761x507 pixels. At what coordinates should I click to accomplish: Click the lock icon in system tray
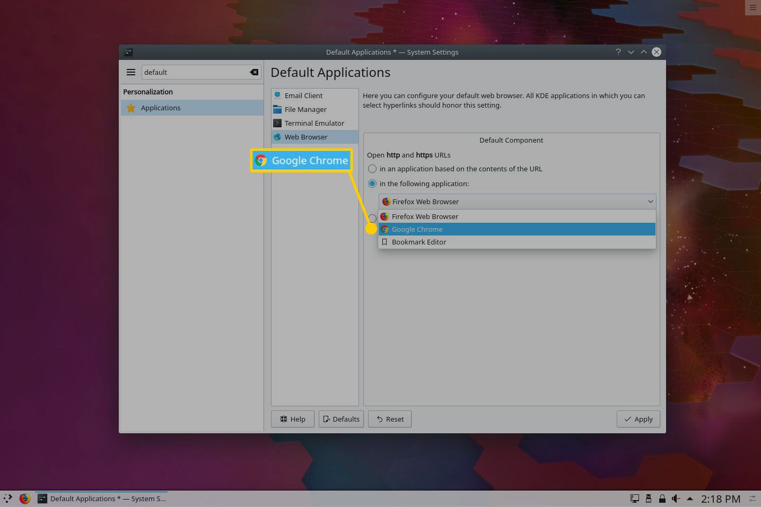[662, 499]
